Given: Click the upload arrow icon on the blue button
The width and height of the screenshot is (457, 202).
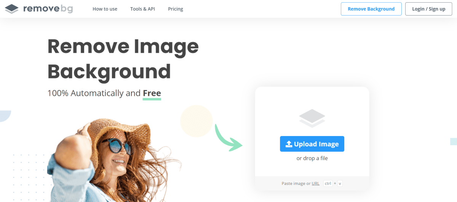Looking at the screenshot, I should (289, 144).
